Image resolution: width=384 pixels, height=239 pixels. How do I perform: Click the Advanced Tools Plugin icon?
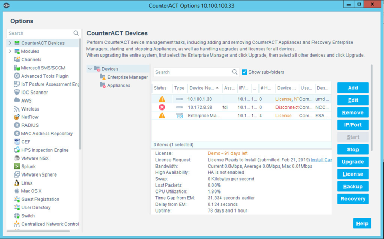(16, 76)
